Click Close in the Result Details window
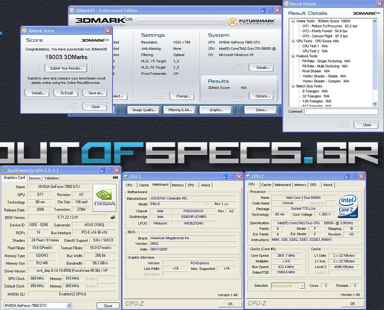This screenshot has height=310, width=384. point(367,125)
